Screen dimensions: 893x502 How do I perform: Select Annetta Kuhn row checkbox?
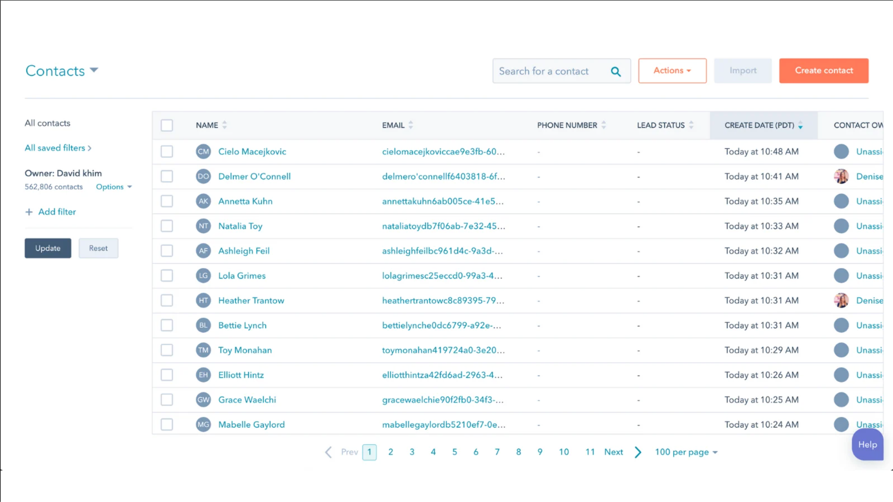tap(167, 201)
